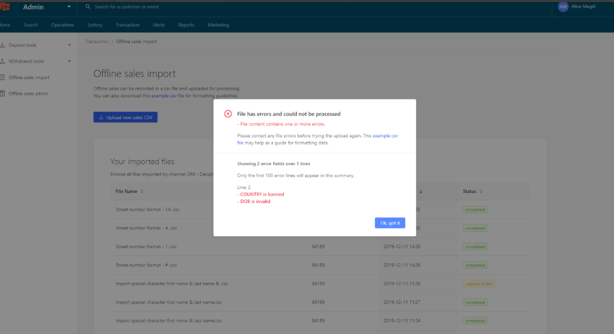Viewport: 614px width, 334px height.
Task: Expand the Withdrawal tools chevron
Action: click(x=69, y=61)
